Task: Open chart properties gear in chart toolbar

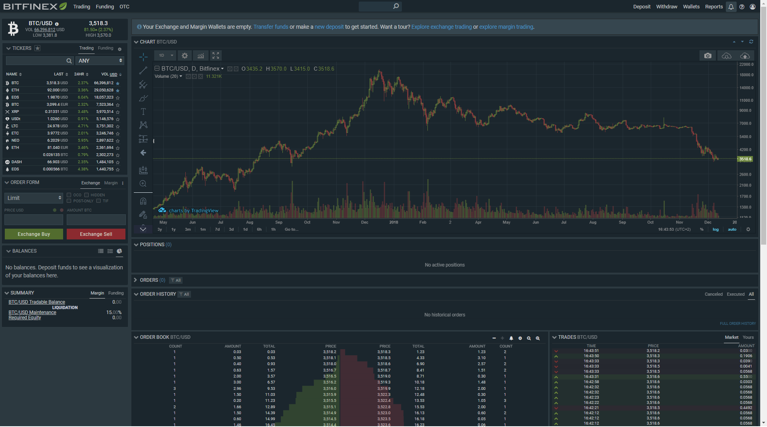Action: (x=185, y=55)
